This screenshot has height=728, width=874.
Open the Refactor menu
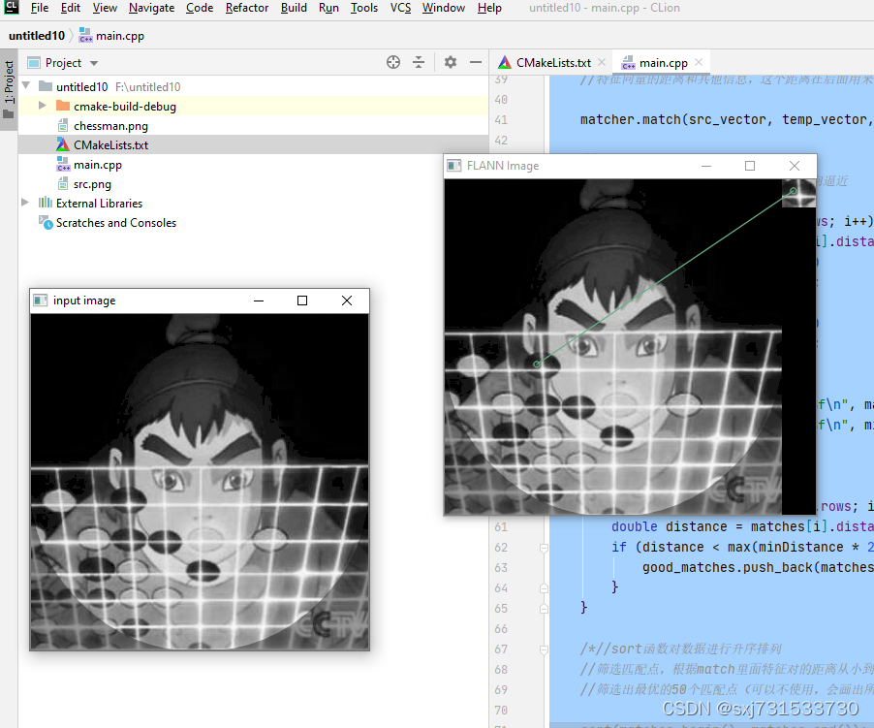[247, 8]
